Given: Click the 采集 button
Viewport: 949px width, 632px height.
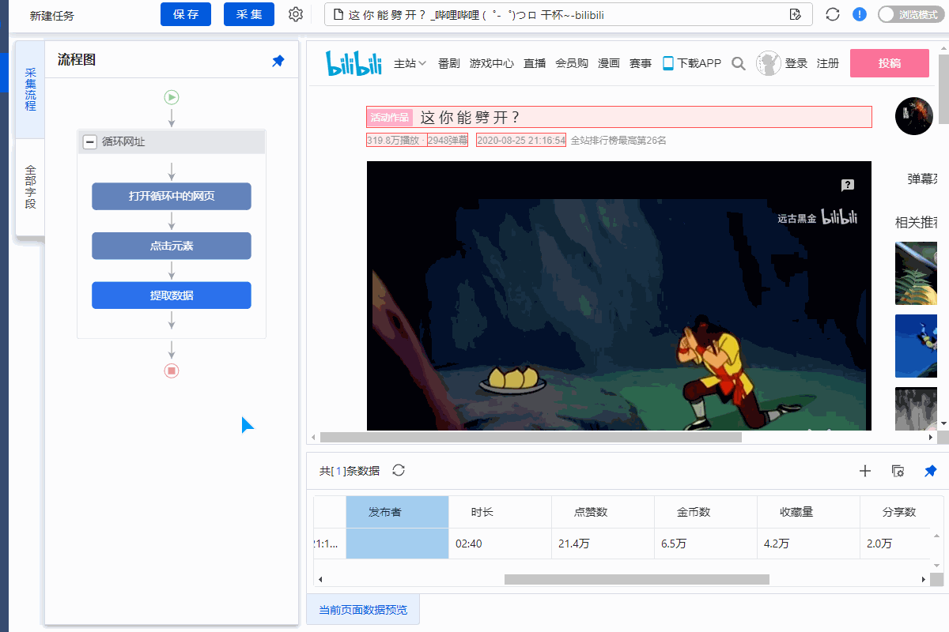Looking at the screenshot, I should point(249,14).
